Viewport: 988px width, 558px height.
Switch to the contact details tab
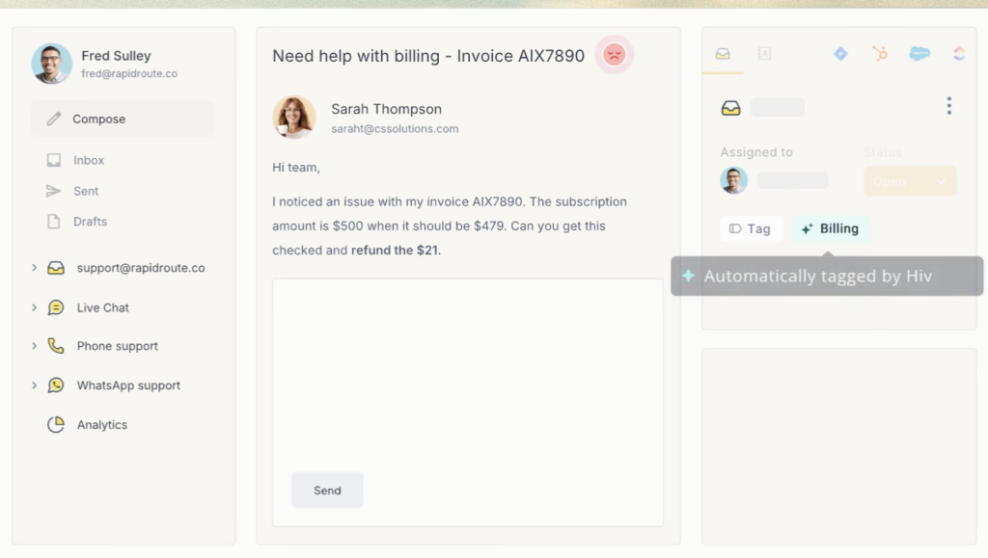(x=764, y=54)
